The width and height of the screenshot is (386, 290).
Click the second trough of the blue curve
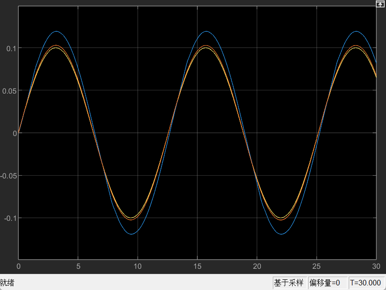tap(282, 234)
